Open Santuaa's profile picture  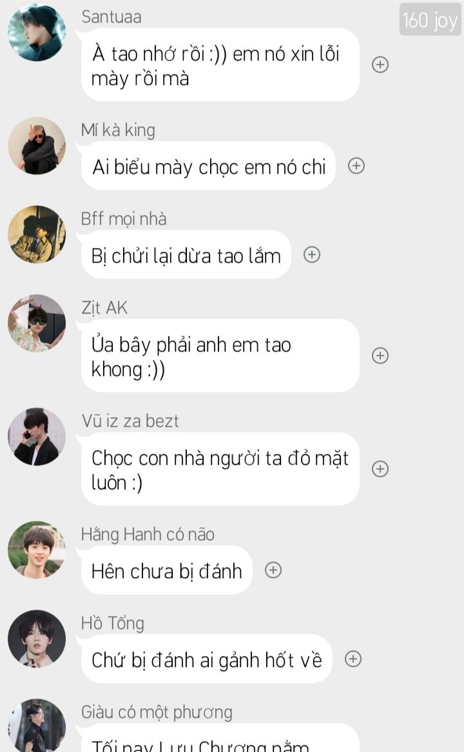pos(37,33)
